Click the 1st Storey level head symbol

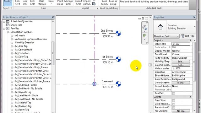coord(118,59)
